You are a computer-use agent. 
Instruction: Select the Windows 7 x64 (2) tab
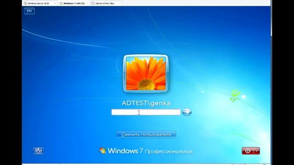73,3
